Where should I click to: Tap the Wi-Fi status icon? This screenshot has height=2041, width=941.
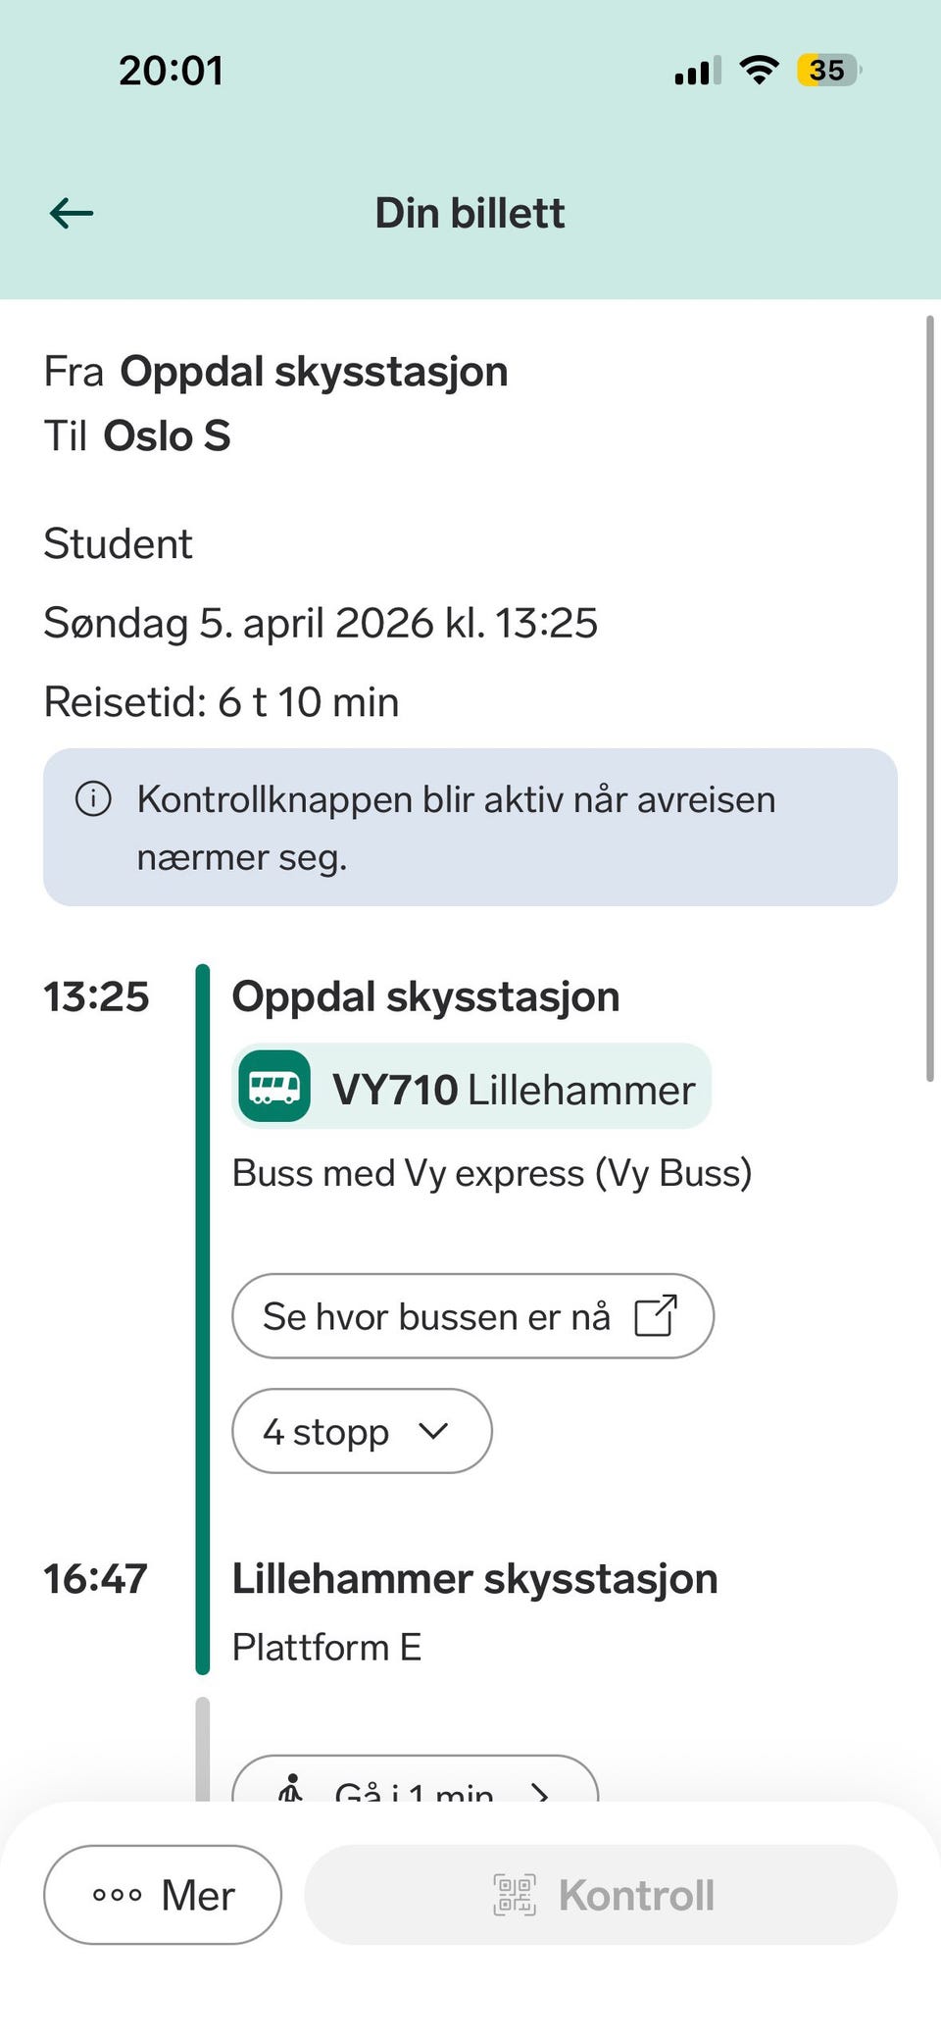(759, 71)
